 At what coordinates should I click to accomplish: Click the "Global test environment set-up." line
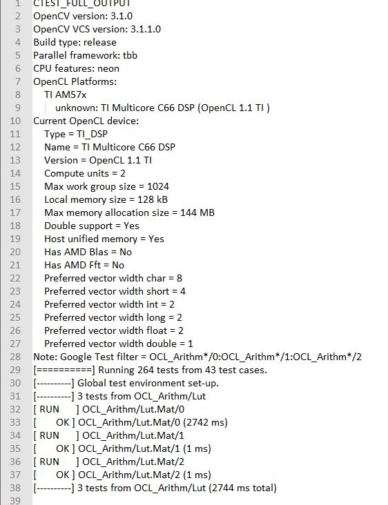tap(126, 384)
